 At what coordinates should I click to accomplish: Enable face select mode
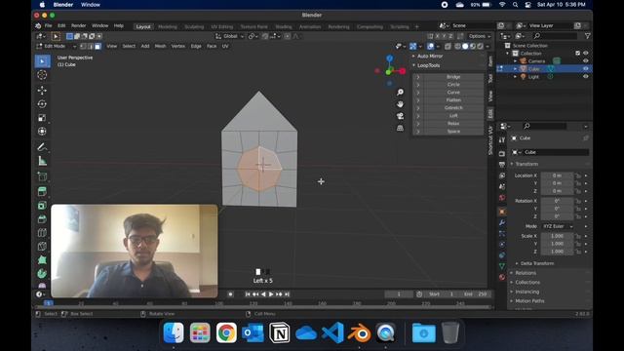[97, 46]
